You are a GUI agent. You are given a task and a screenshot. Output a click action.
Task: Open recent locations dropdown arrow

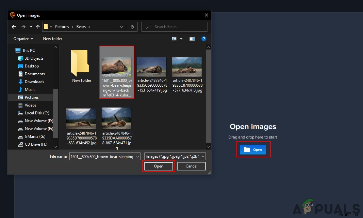pos(31,27)
